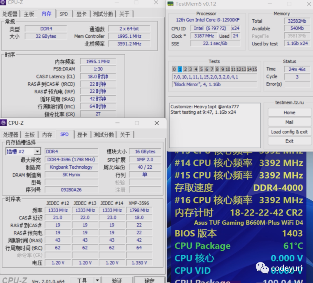Screen dimensions: 313x283
Task: Click Load config & exit in TestMem5
Action: click(290, 132)
